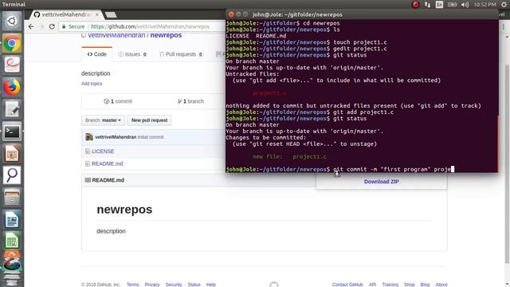Click the red record indicator in top panel
Screen dimensions: 510x287
(415, 5)
